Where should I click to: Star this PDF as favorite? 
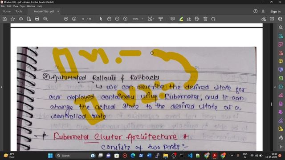[13, 19]
